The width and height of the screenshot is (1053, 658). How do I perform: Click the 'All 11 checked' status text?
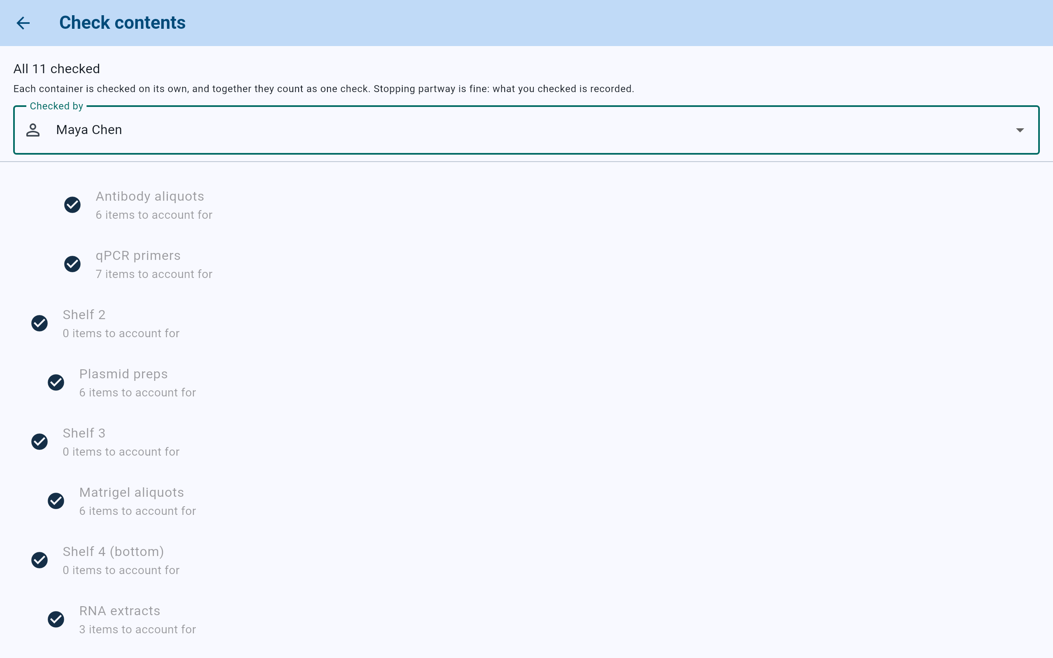57,69
